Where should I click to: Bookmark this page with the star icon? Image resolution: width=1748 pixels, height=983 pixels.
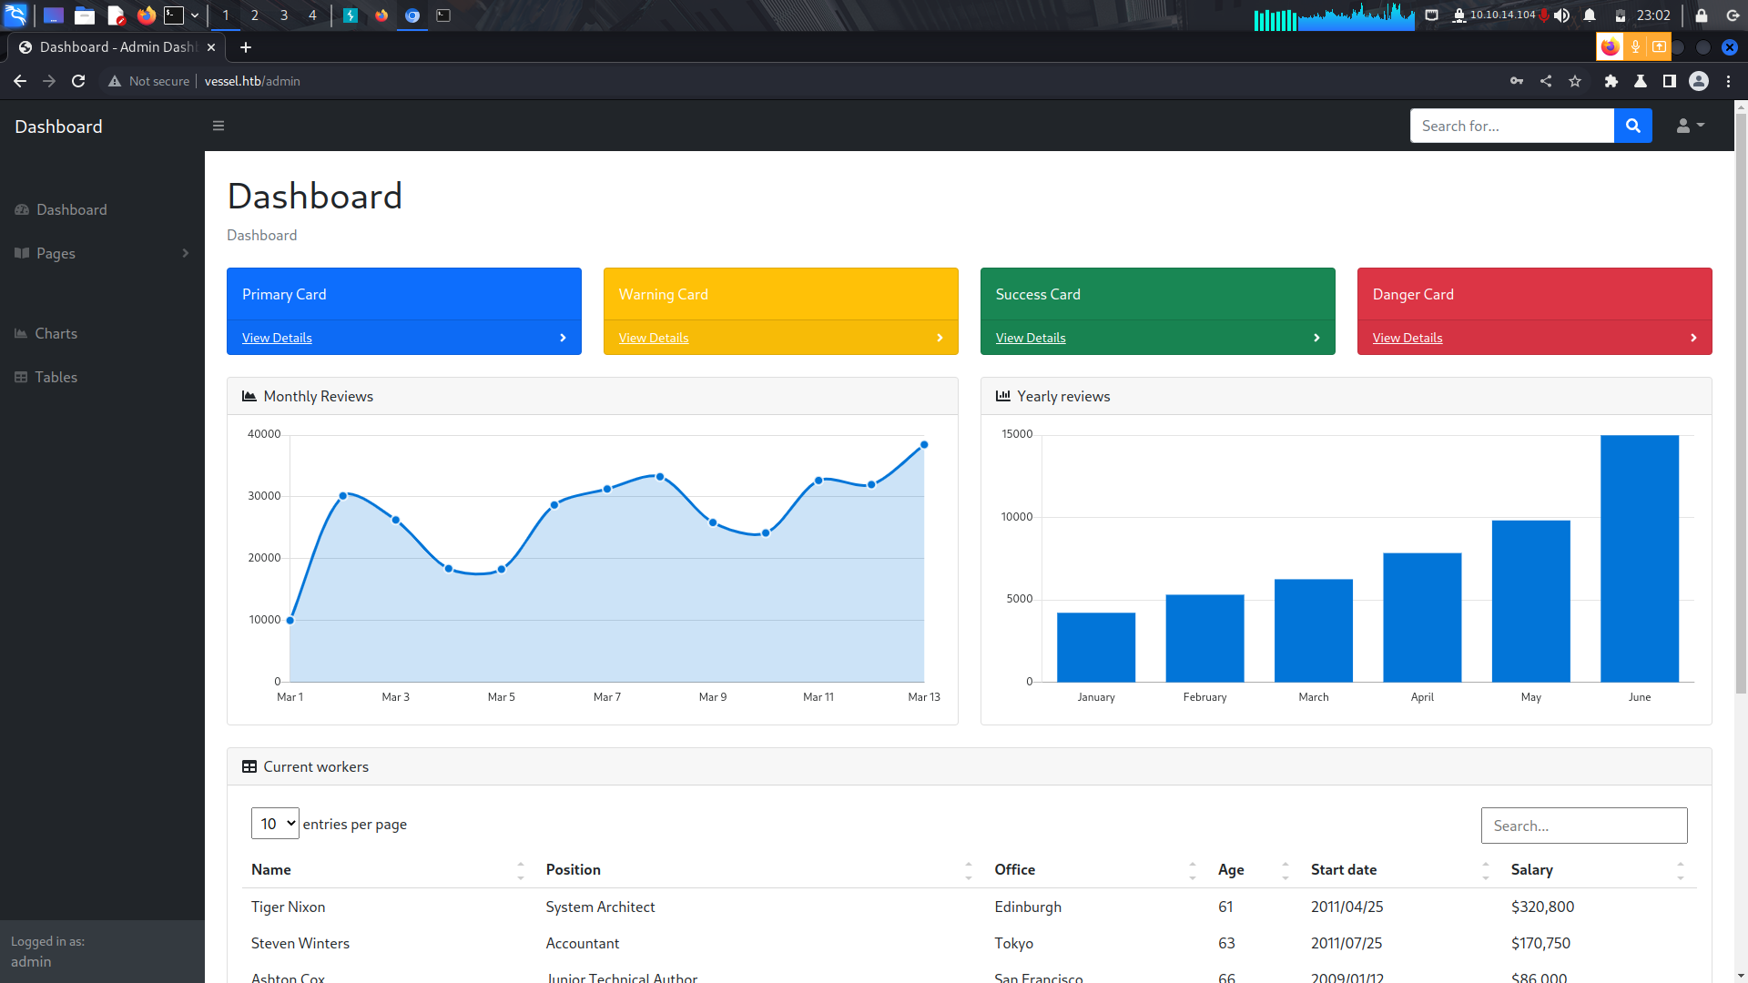point(1575,81)
